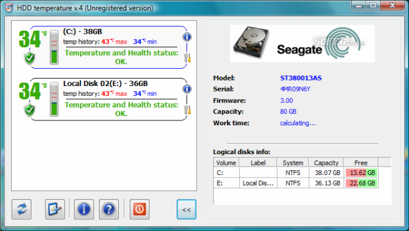The image size is (409, 231).
Task: Click the hard drive picture
Action: coord(251,42)
